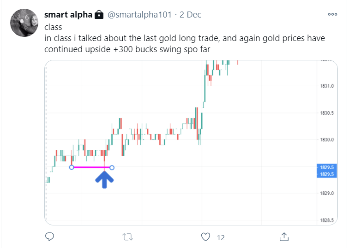349x248 pixels.
Task: Click the 12 likes count
Action: [221, 237]
